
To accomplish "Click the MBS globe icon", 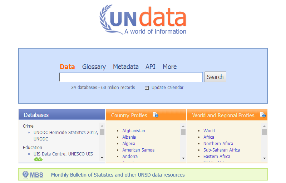I will 25,174.
